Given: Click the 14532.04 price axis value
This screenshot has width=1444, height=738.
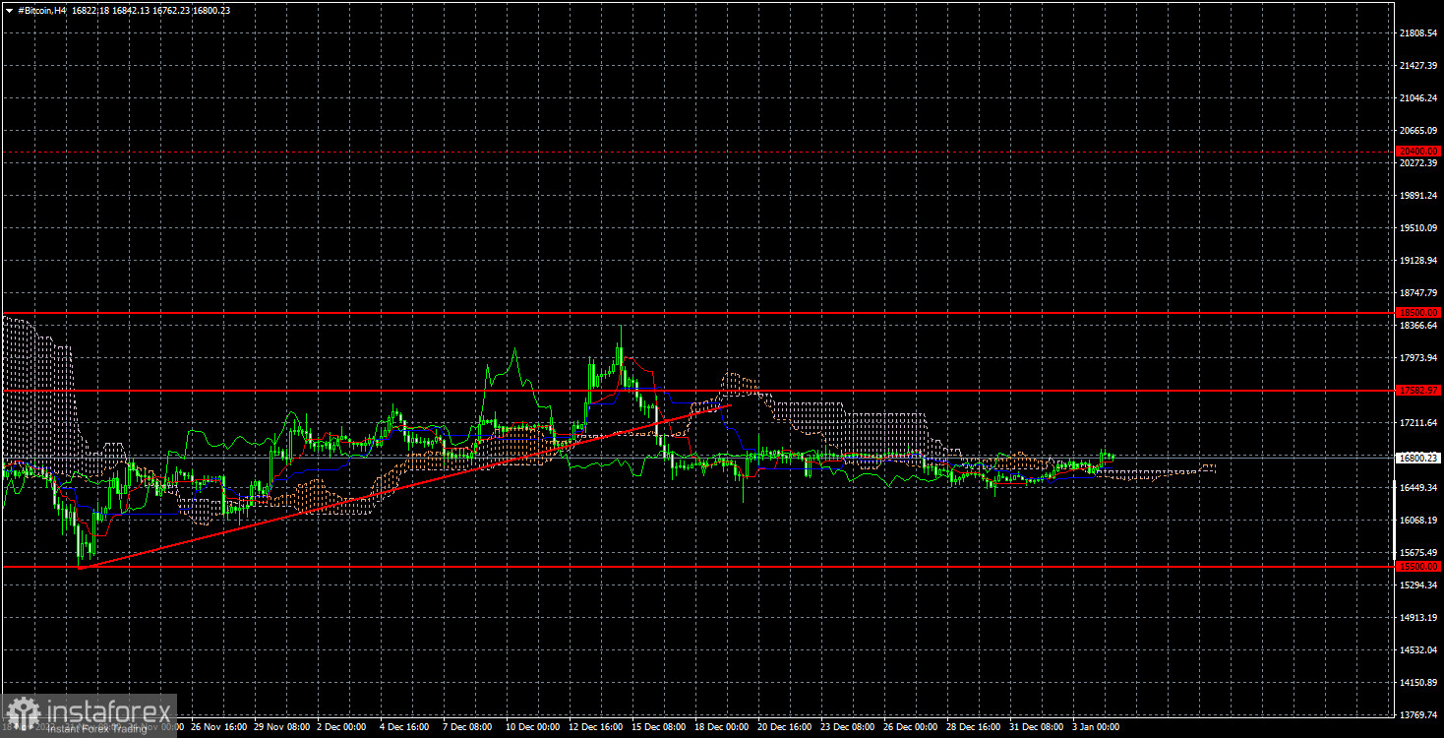Looking at the screenshot, I should [x=1418, y=649].
